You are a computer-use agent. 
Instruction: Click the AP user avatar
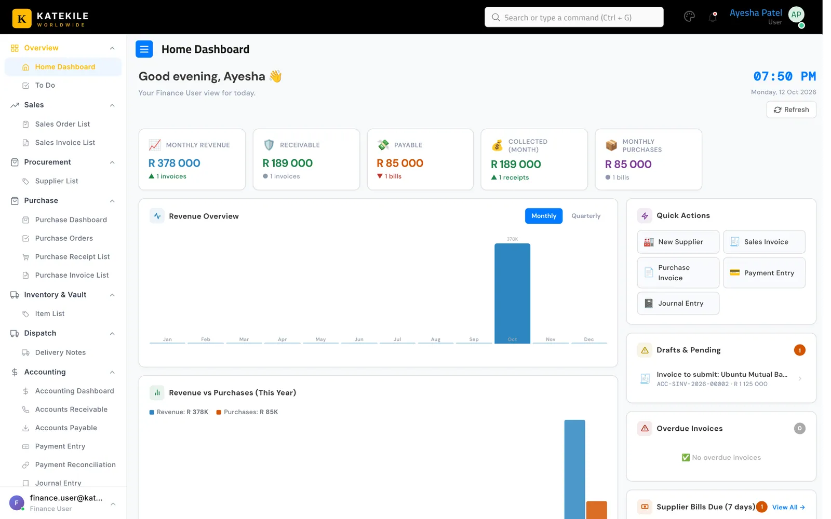(796, 15)
